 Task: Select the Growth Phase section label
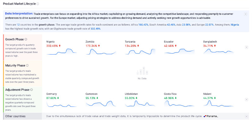coord(15,39)
